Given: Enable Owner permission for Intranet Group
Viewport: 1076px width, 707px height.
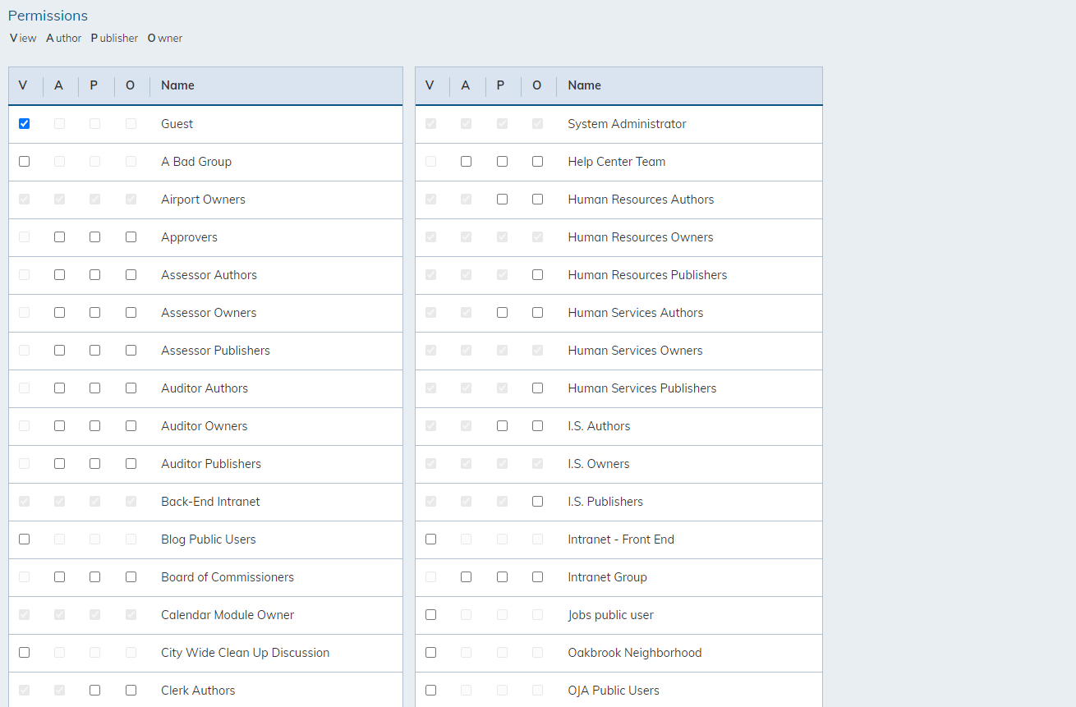Looking at the screenshot, I should 537,577.
